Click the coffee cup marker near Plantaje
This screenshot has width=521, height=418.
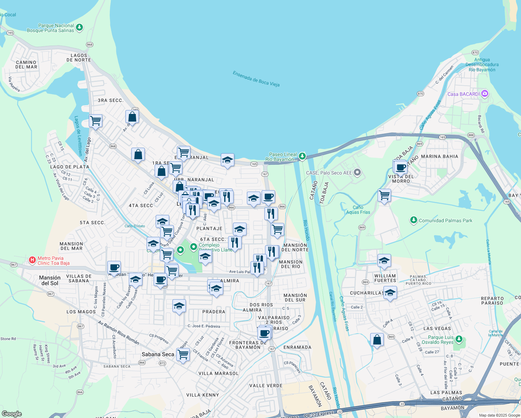click(x=267, y=197)
